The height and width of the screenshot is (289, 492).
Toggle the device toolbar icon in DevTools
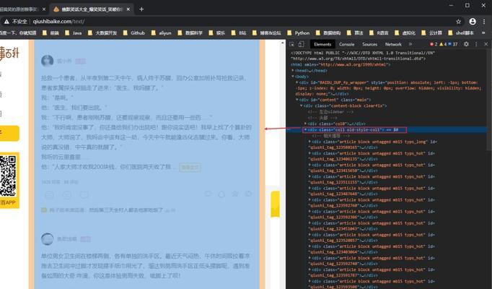point(302,44)
